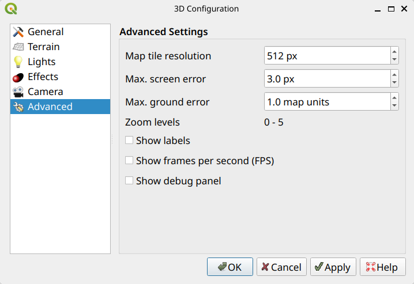Click the red sphere Effects icon
Screen dimensions: 414x284
[x=18, y=78]
